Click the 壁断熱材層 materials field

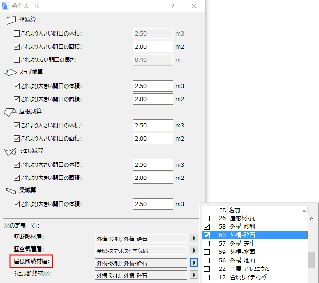[141, 238]
